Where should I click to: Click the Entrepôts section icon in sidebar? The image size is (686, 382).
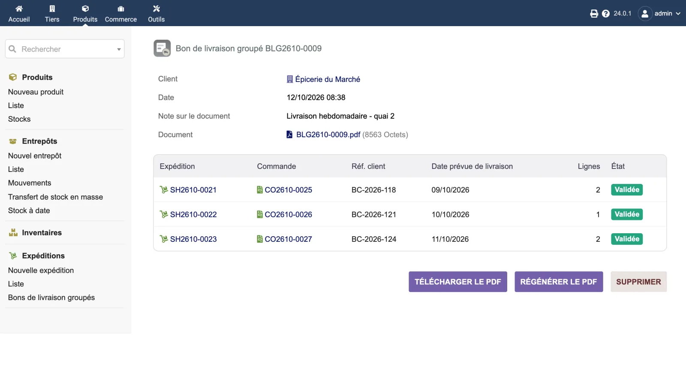13,141
